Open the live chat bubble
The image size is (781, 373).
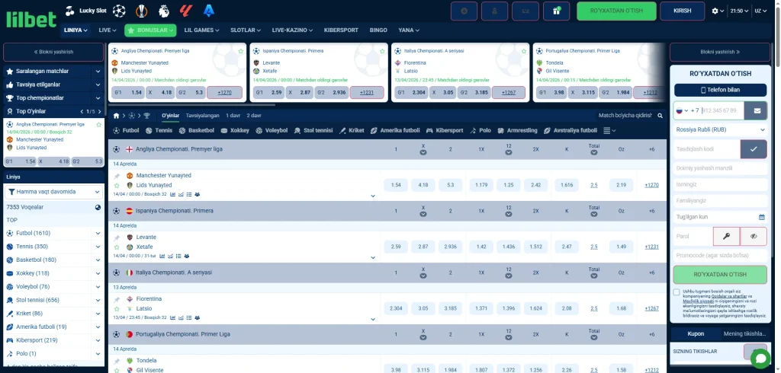[760, 357]
